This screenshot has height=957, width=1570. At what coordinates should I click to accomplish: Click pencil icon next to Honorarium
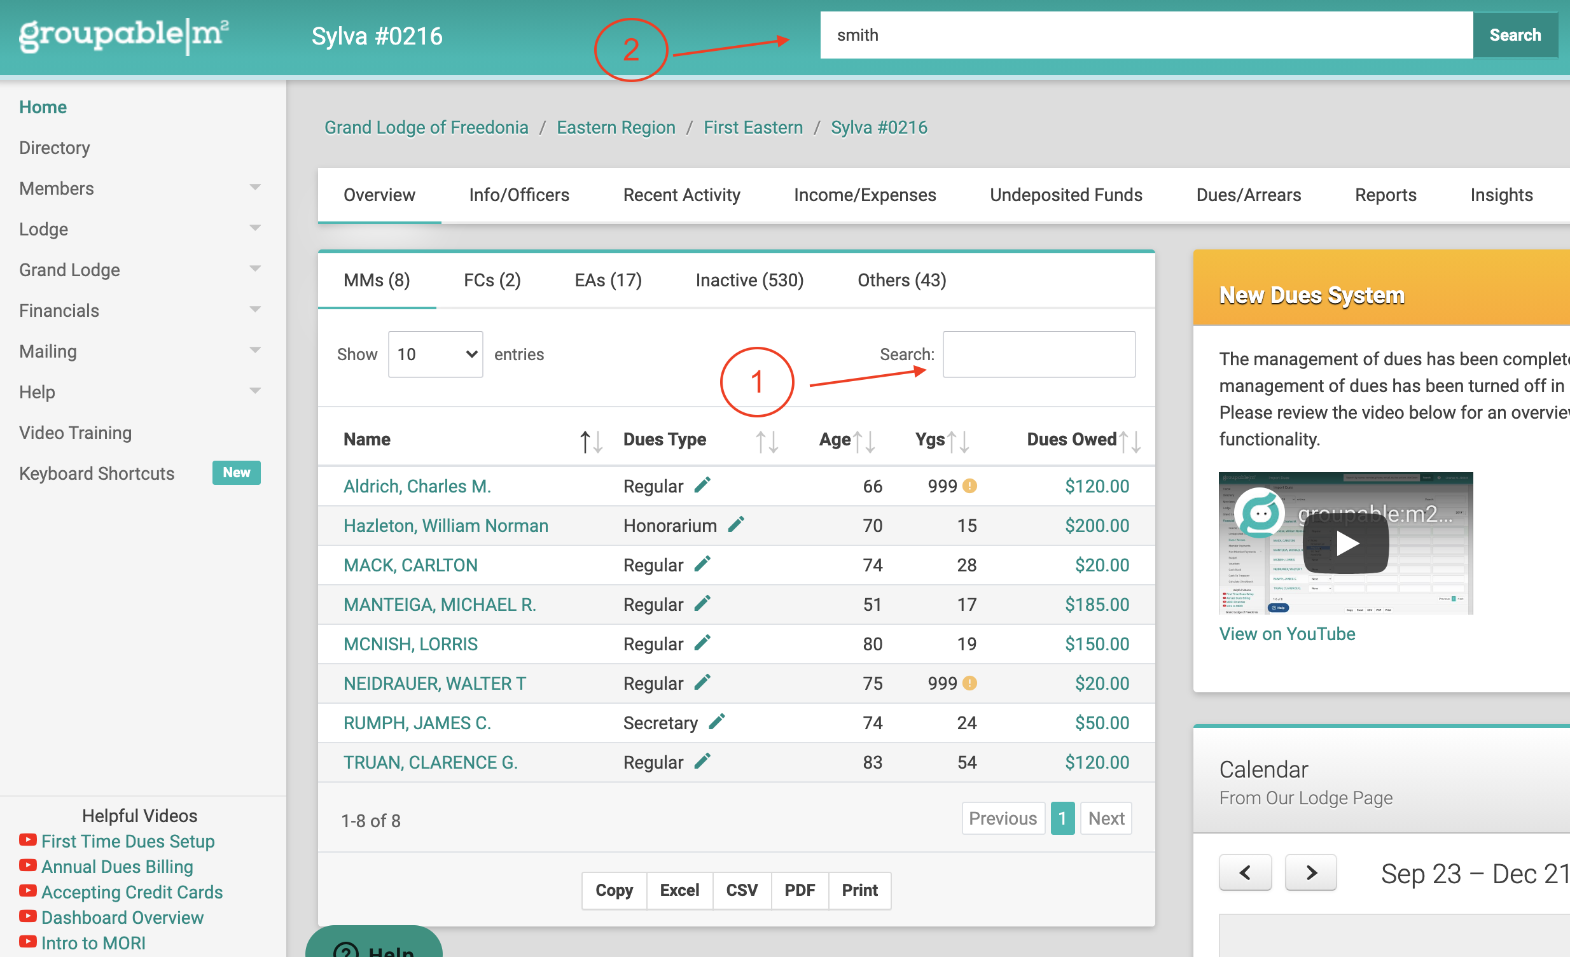tap(736, 525)
